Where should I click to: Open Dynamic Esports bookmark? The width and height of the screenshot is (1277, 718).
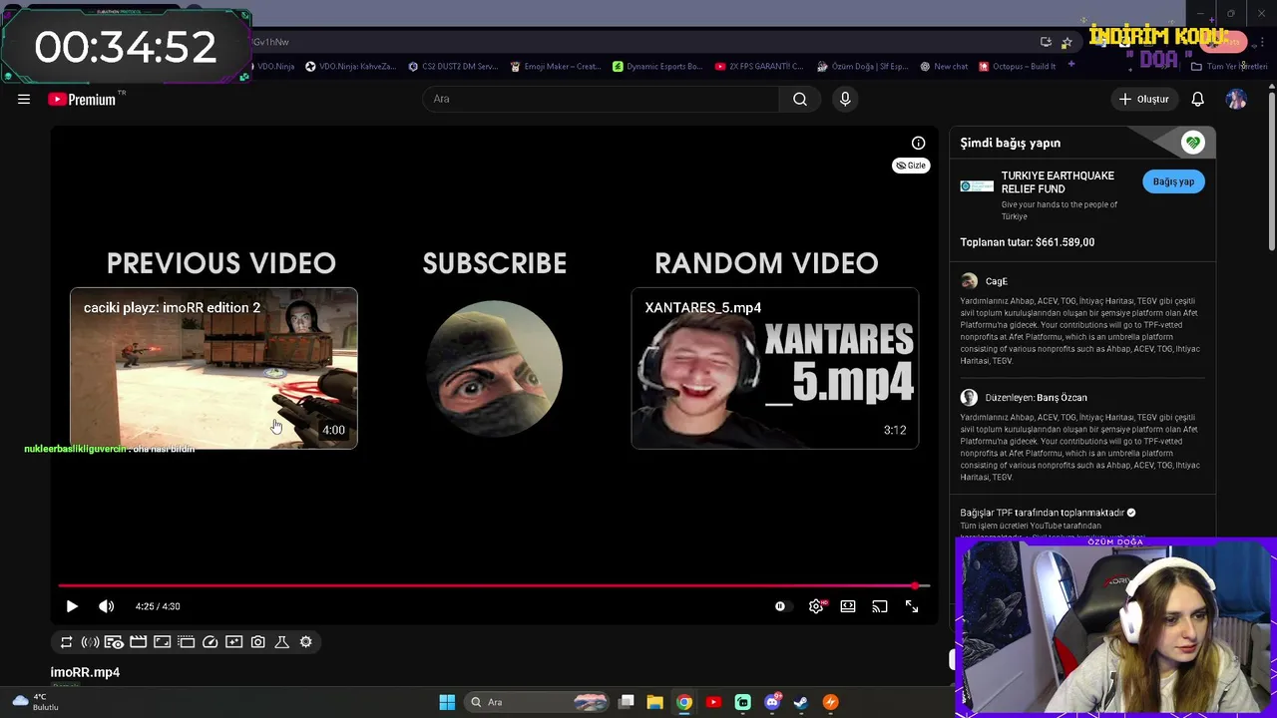point(657,67)
